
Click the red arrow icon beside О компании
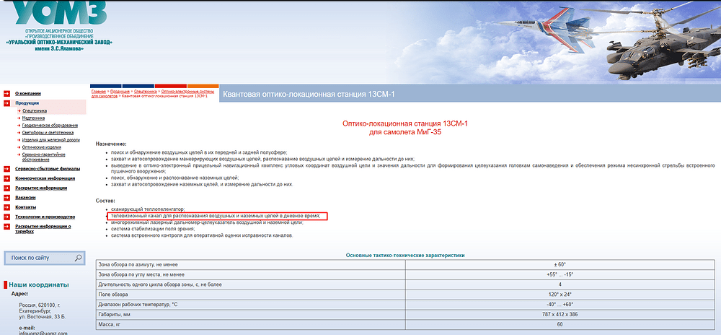point(6,93)
